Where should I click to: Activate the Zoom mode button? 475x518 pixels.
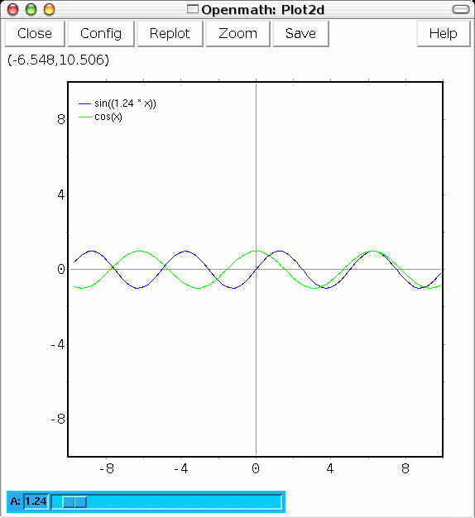(237, 33)
